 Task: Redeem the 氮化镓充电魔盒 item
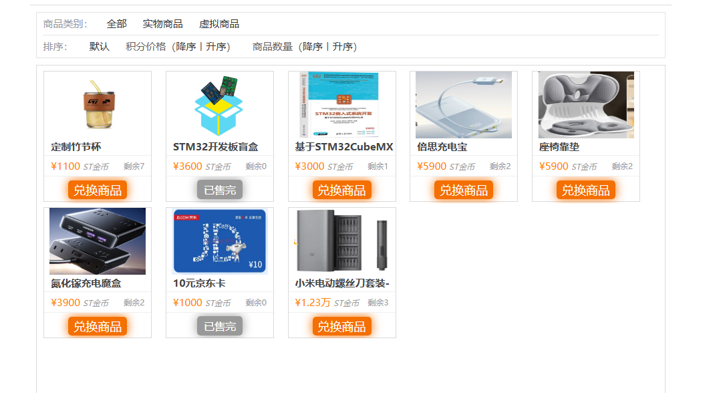(x=98, y=327)
